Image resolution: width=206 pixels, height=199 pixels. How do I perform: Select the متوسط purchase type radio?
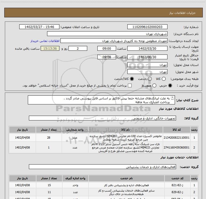click(x=154, y=85)
